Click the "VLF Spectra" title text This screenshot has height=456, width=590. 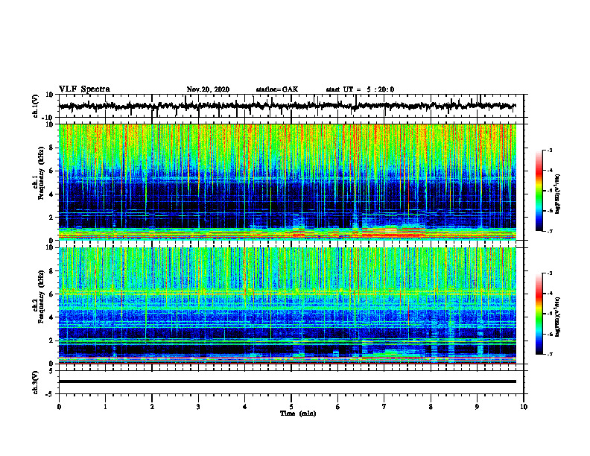point(84,89)
